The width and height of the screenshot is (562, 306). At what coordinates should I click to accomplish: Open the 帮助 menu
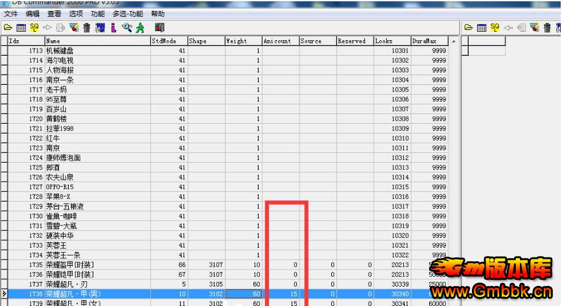[x=158, y=14]
